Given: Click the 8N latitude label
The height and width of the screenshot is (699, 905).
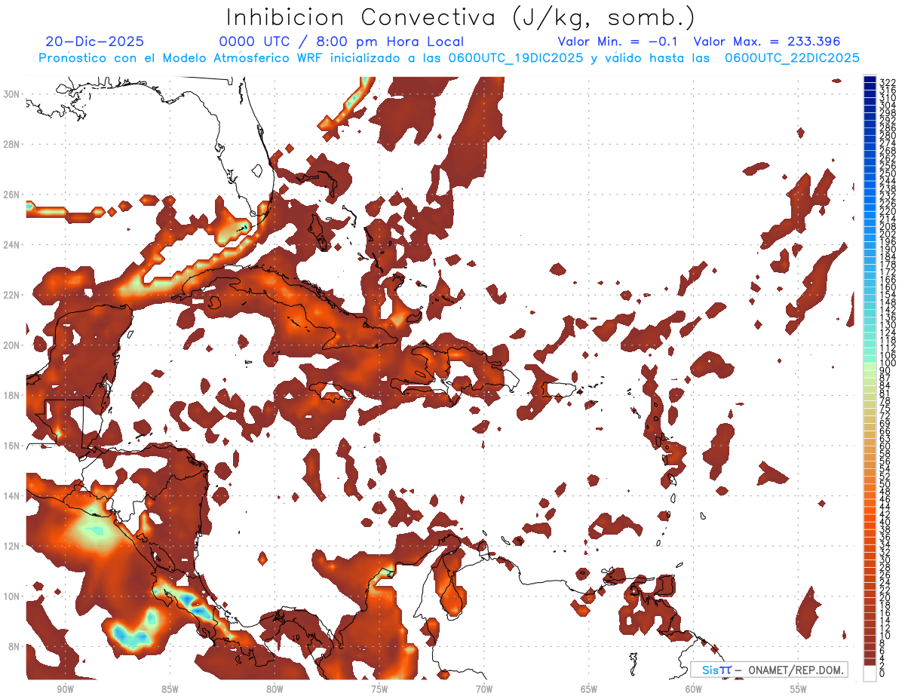Looking at the screenshot, I should click(14, 646).
